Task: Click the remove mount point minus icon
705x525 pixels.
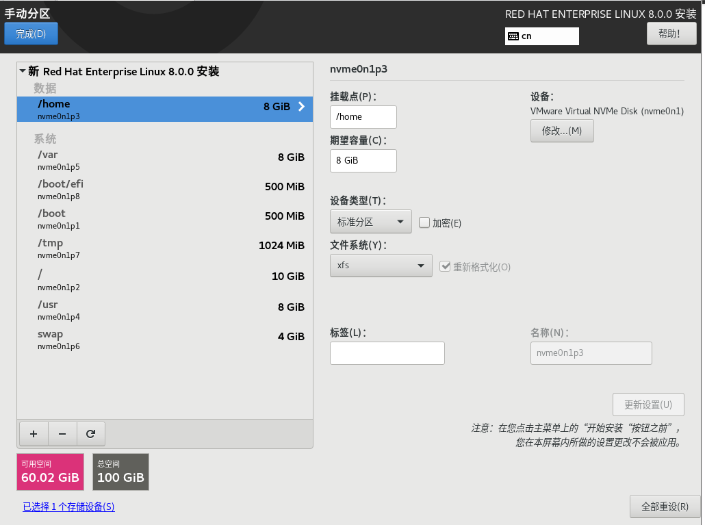Action: 62,434
